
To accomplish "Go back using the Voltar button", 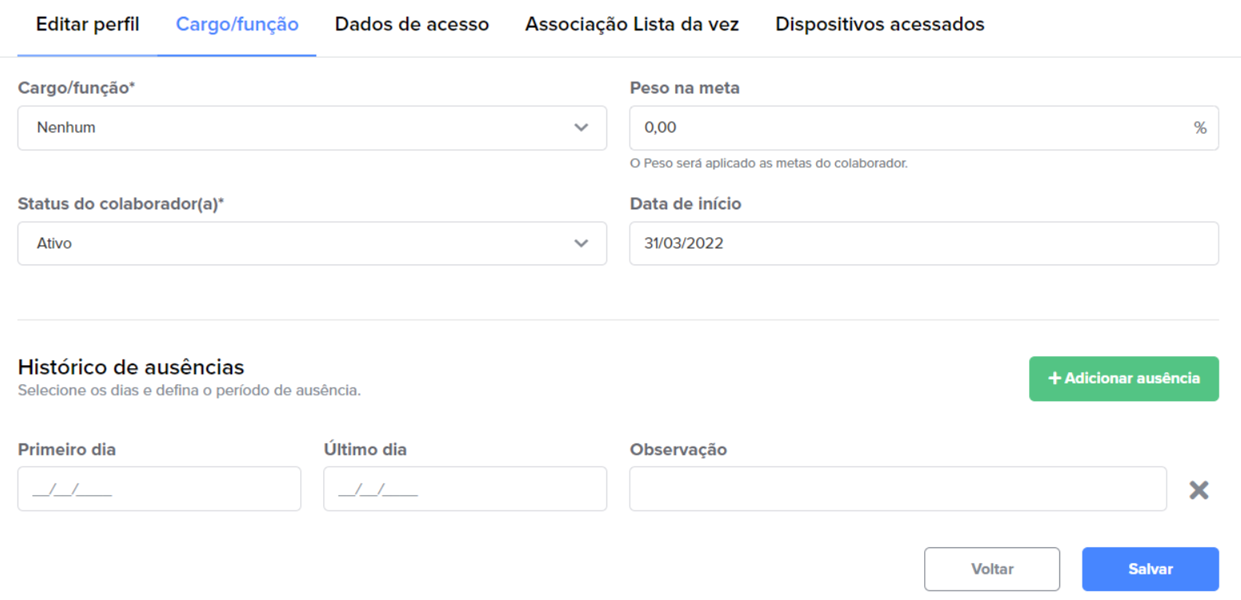I will pos(992,569).
